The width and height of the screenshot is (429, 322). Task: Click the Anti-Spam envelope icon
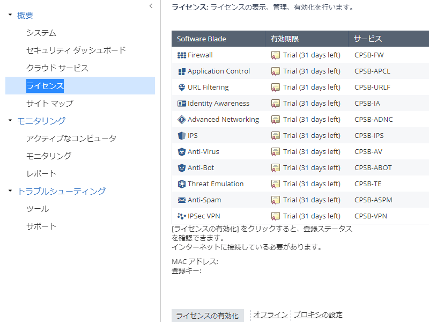click(181, 200)
